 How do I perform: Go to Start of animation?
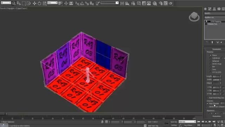(x=199, y=122)
